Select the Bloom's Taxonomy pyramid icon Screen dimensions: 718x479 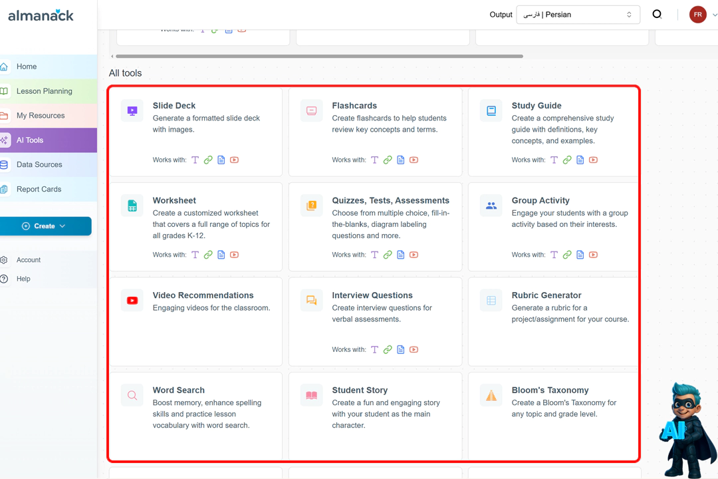coord(491,396)
